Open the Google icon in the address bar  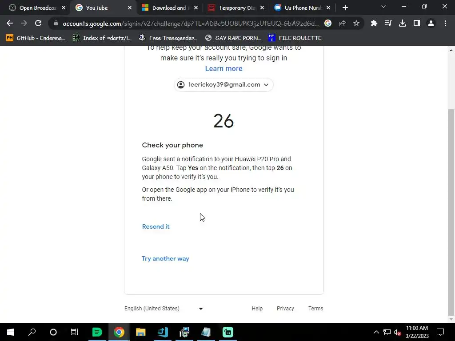point(328,24)
